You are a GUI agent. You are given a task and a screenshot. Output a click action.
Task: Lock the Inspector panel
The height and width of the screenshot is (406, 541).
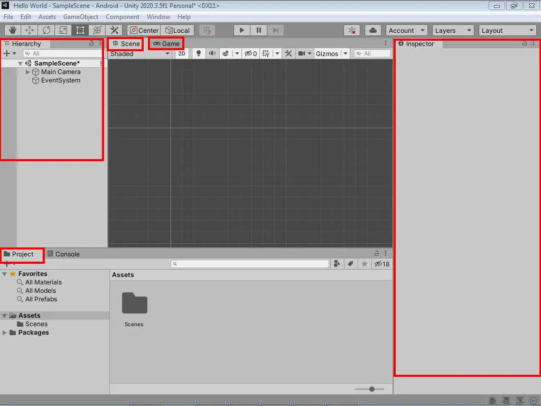tap(525, 43)
